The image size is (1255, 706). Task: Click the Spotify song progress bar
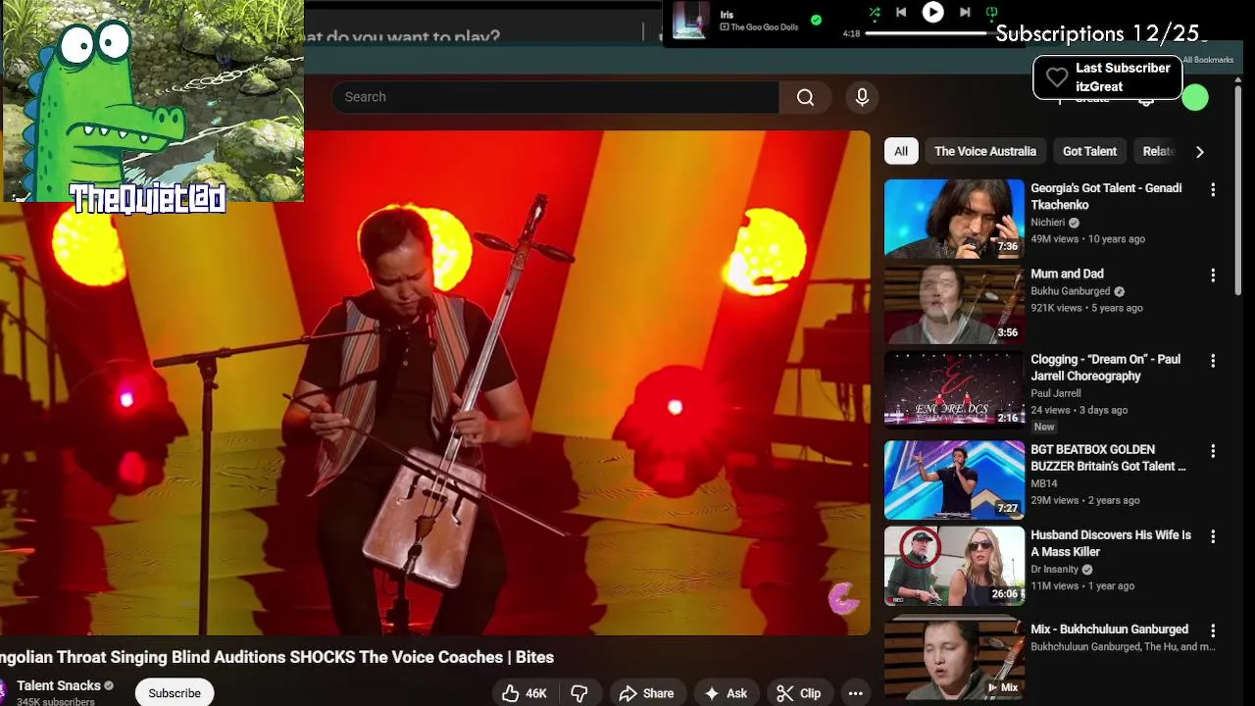(926, 33)
